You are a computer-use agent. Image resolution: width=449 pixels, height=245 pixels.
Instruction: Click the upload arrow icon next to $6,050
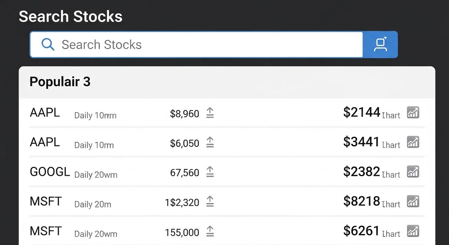(x=210, y=143)
